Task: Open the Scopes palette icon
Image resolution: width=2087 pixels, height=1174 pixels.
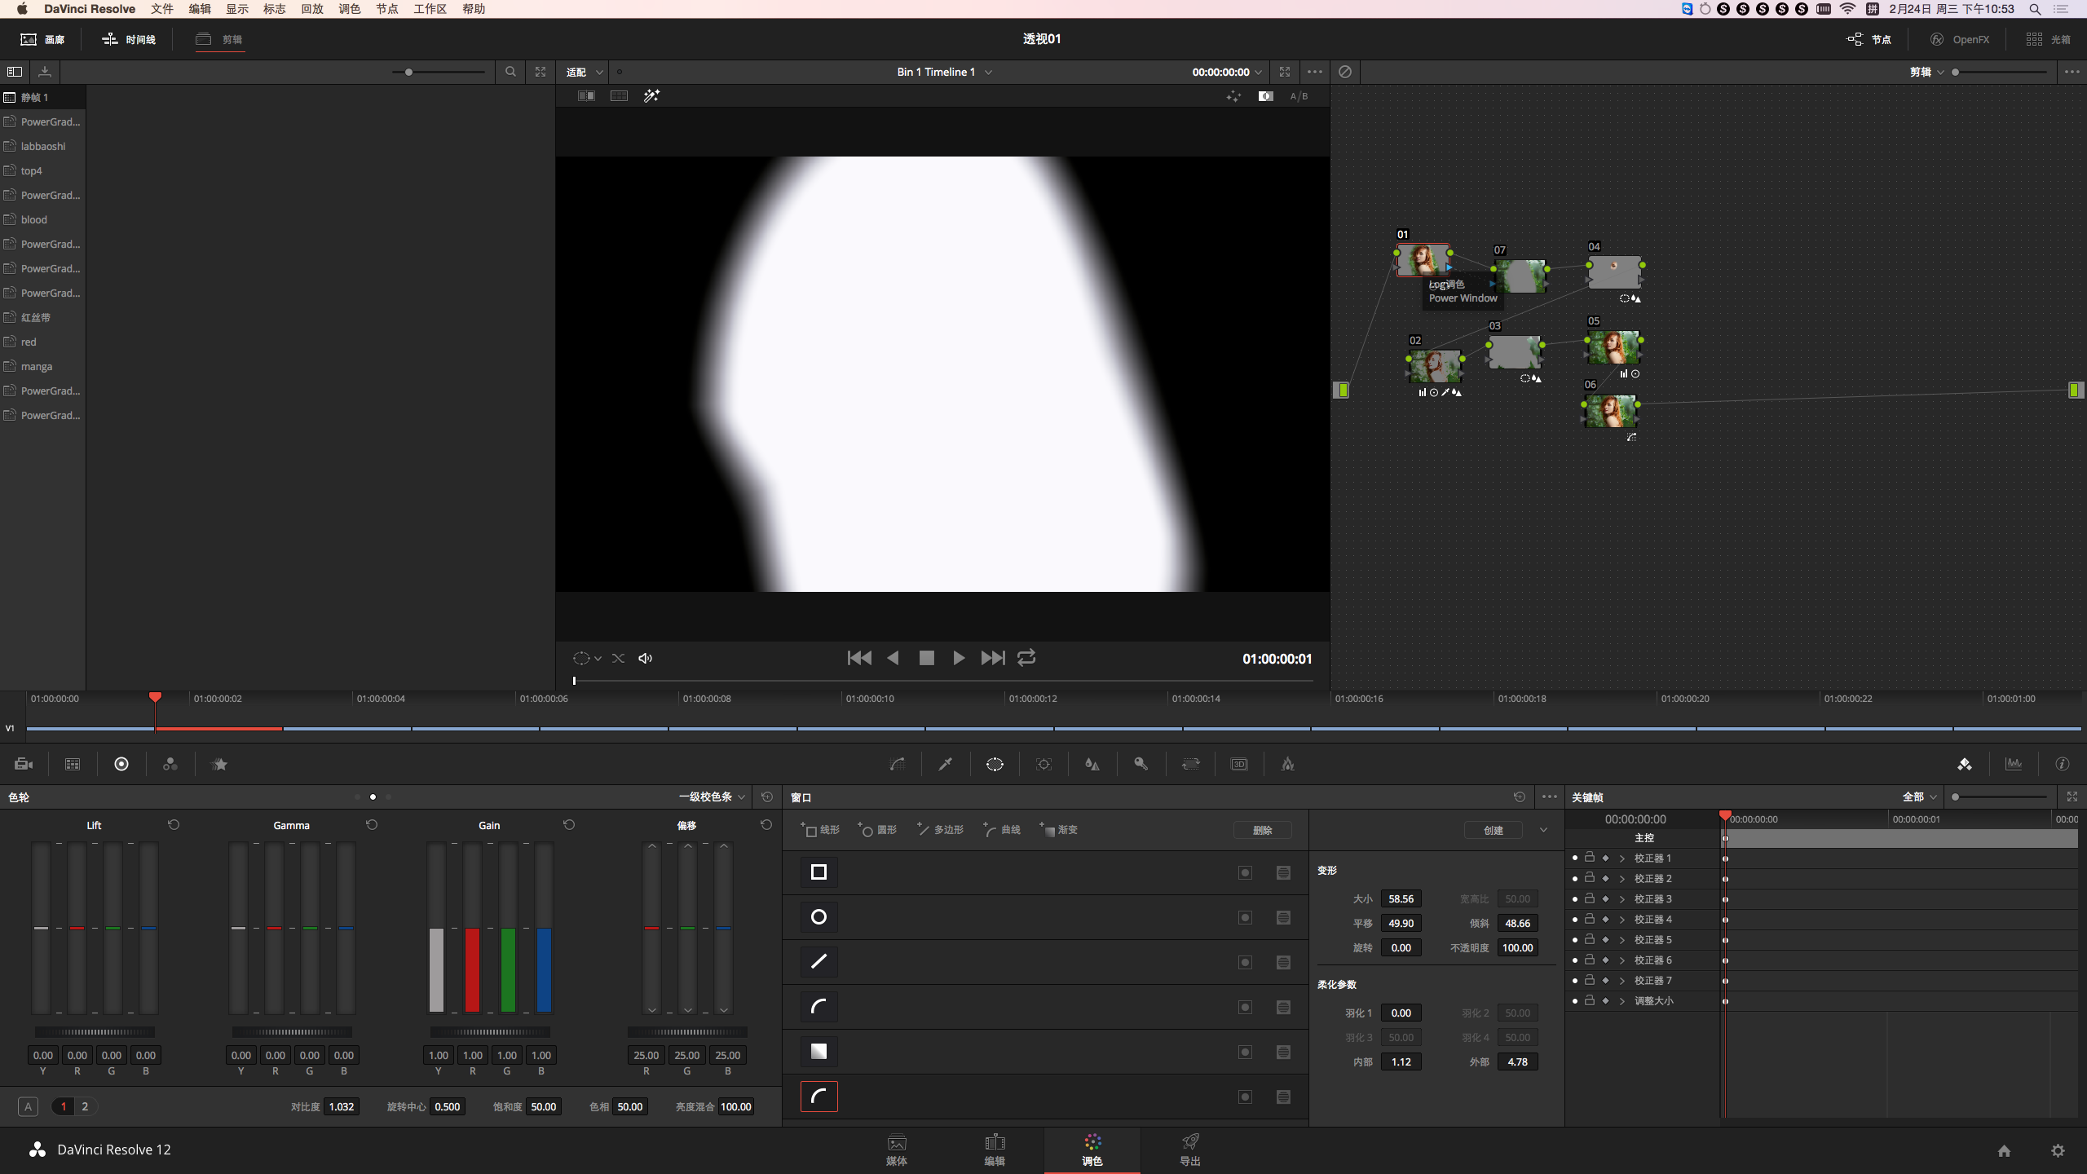Action: coord(2014,764)
